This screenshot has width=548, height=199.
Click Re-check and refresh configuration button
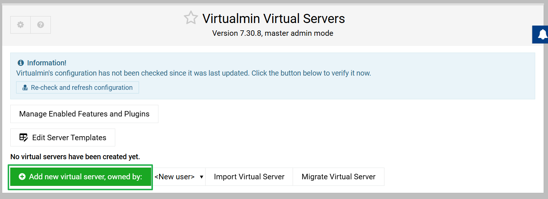78,88
